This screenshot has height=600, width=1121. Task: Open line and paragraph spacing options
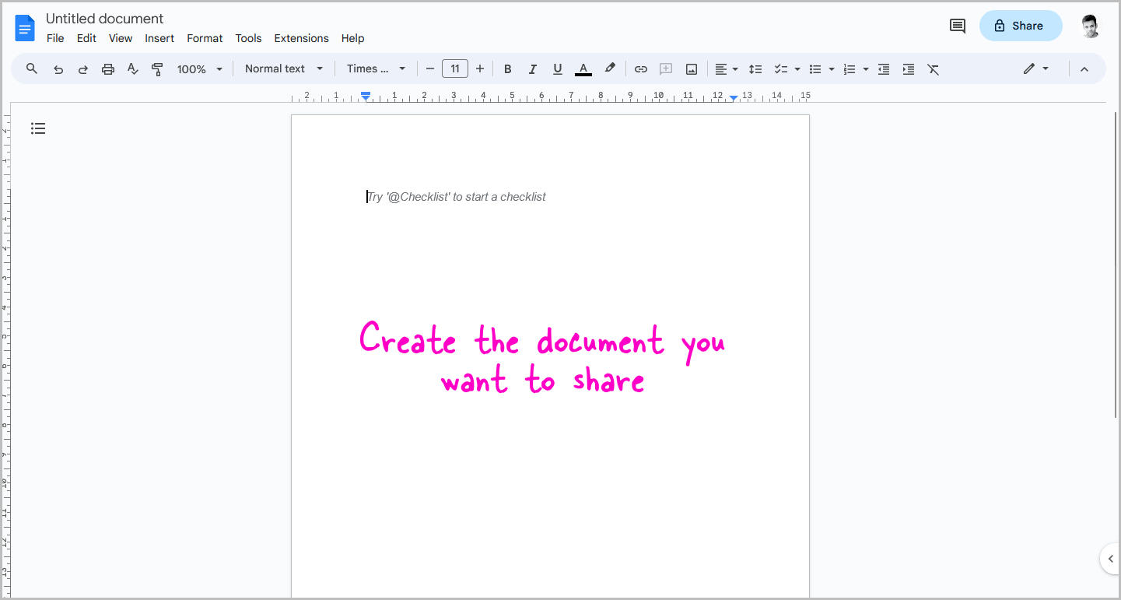(755, 69)
